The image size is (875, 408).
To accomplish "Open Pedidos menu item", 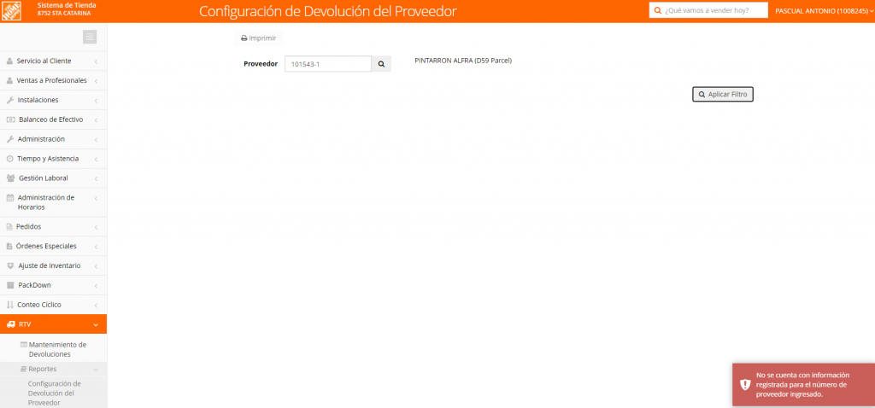I will (54, 227).
